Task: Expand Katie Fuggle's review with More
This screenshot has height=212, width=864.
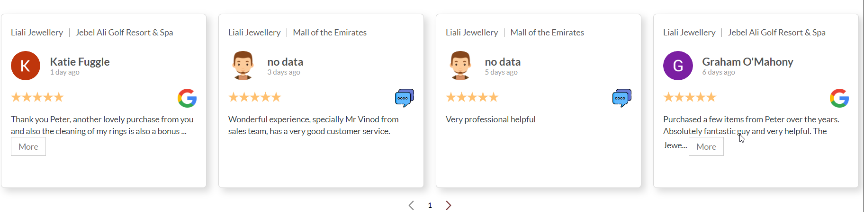Action: tap(28, 147)
